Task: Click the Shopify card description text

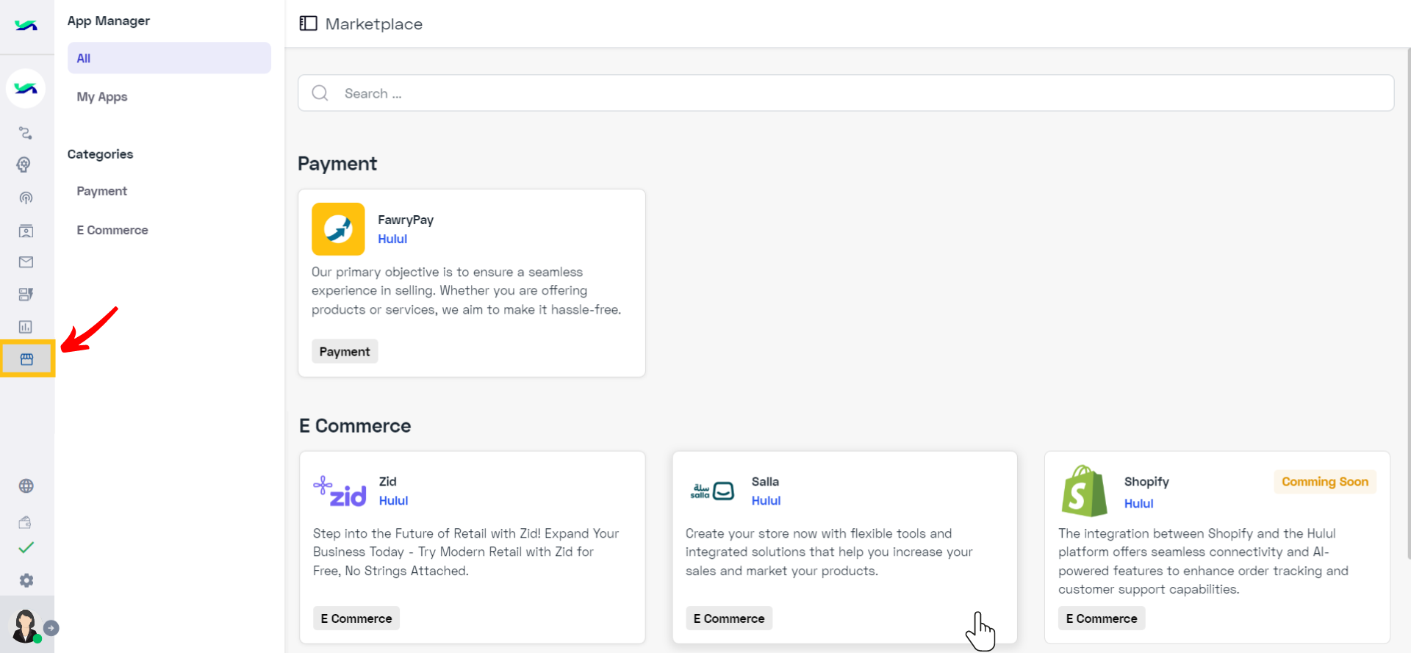Action: click(x=1203, y=561)
